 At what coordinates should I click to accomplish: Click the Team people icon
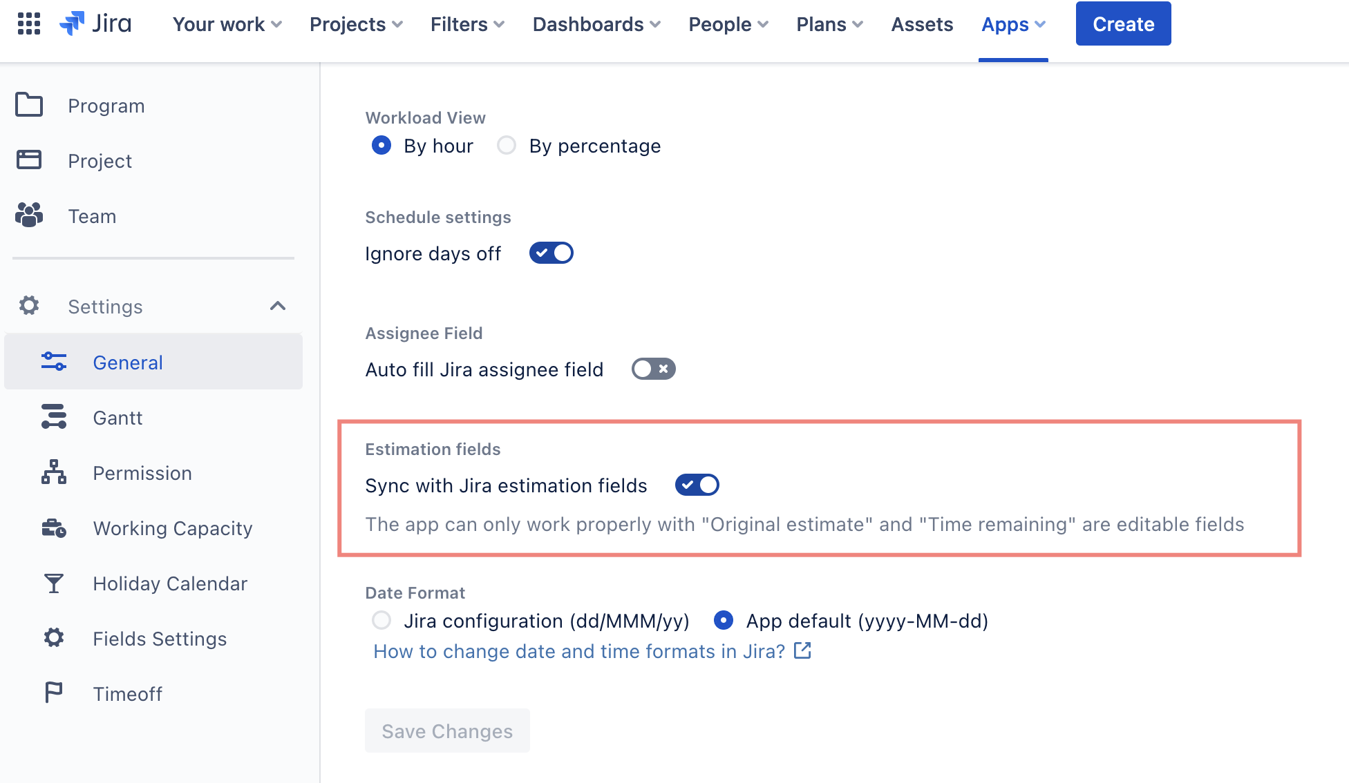(29, 215)
